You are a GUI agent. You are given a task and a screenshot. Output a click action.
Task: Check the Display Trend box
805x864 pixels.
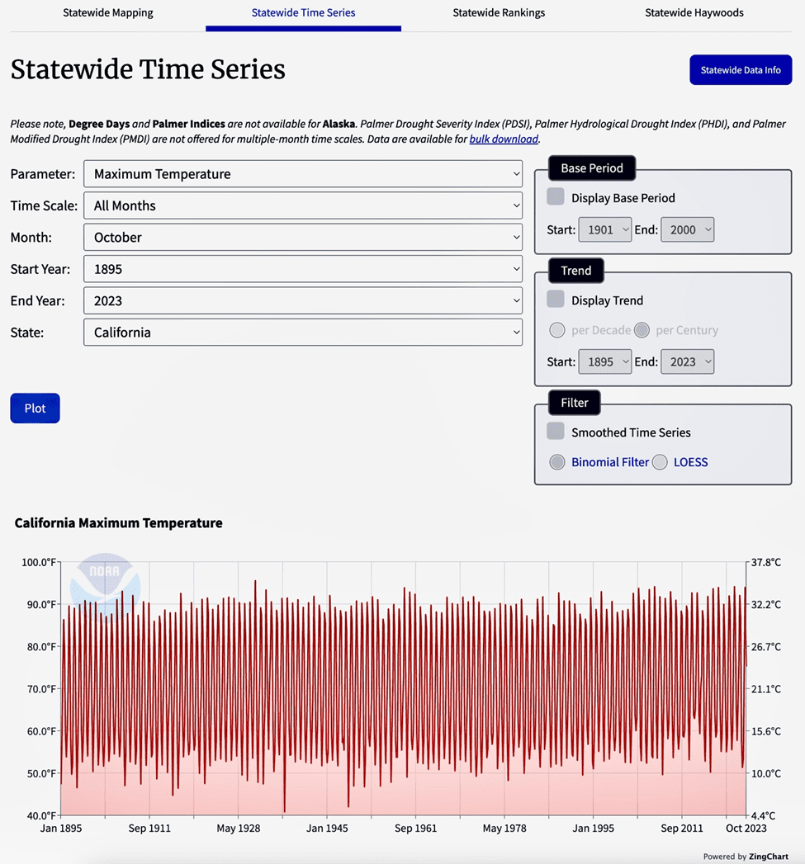[x=556, y=300]
